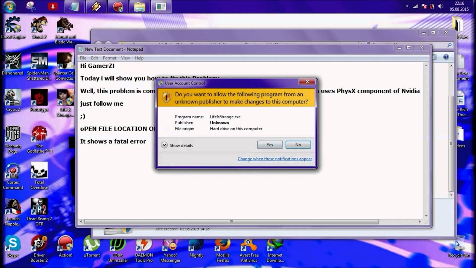Select Nightly desktop shortcut
The width and height of the screenshot is (476, 268).
[196, 247]
